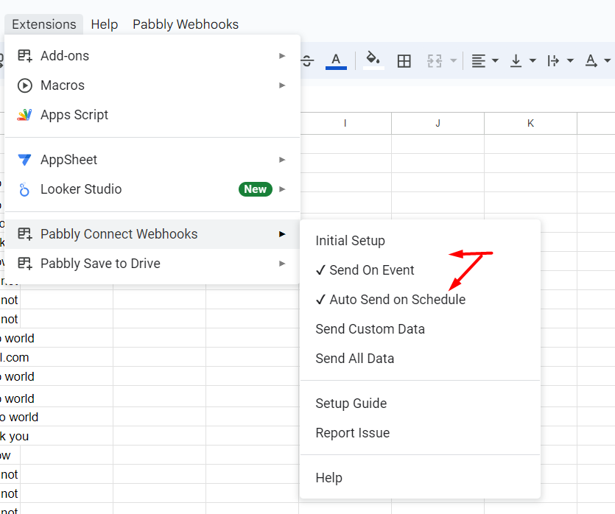Open the merge cells dropdown arrow
This screenshot has width=615, height=514.
tap(454, 61)
